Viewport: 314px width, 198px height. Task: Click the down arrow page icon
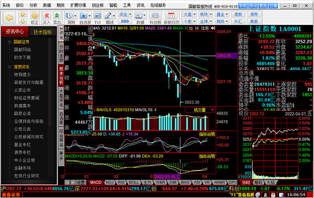coord(23,21)
